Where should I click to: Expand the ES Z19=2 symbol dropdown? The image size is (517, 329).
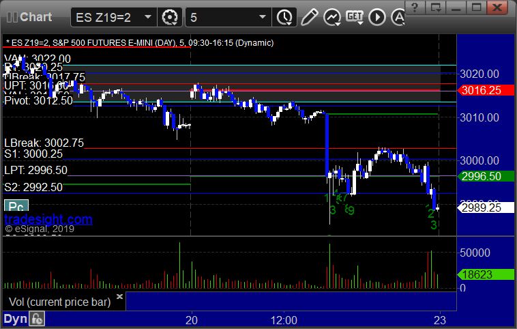click(148, 17)
